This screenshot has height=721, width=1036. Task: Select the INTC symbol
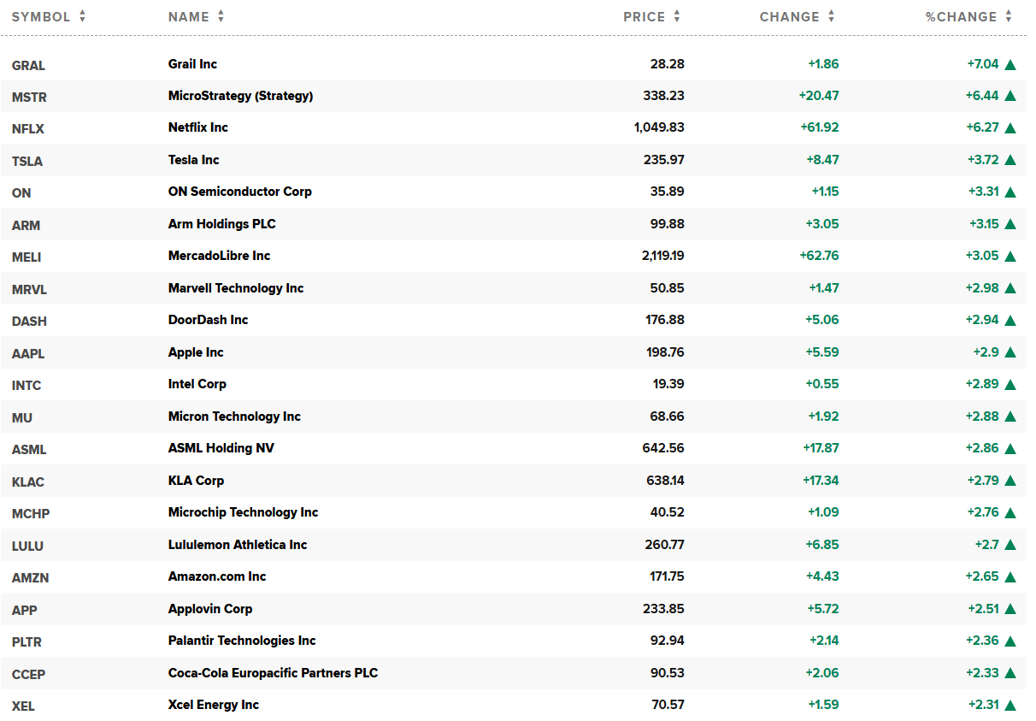pos(26,386)
